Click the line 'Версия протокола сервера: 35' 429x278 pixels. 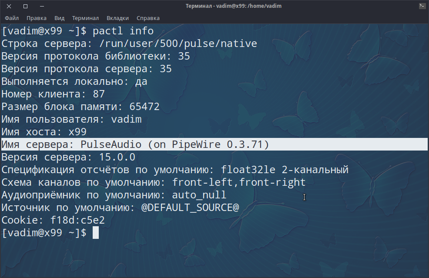[87, 69]
